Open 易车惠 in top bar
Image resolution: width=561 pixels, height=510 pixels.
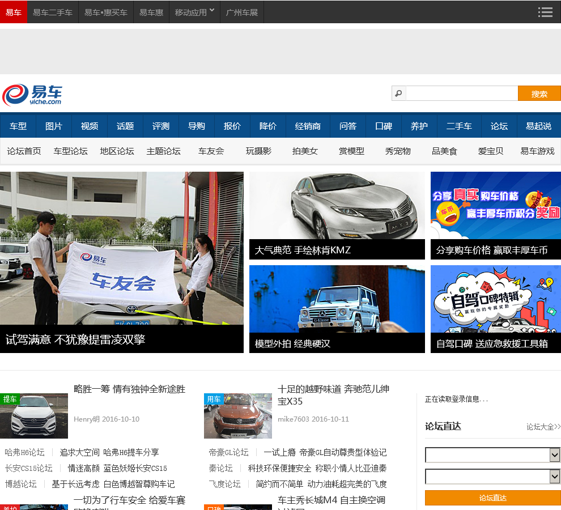151,12
